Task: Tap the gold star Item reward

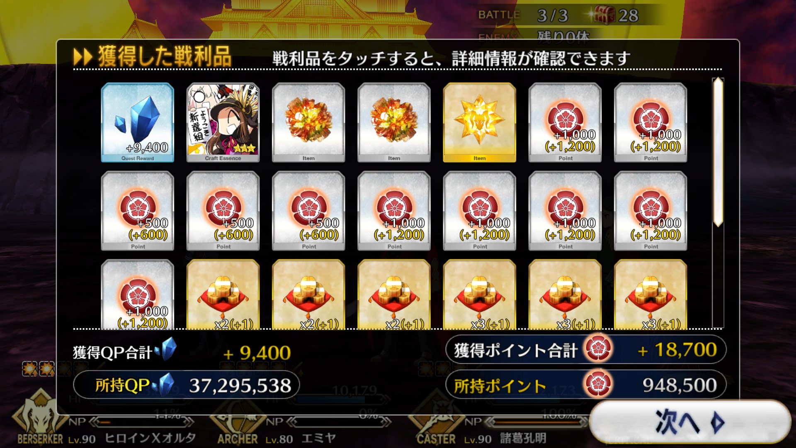Action: tap(480, 122)
